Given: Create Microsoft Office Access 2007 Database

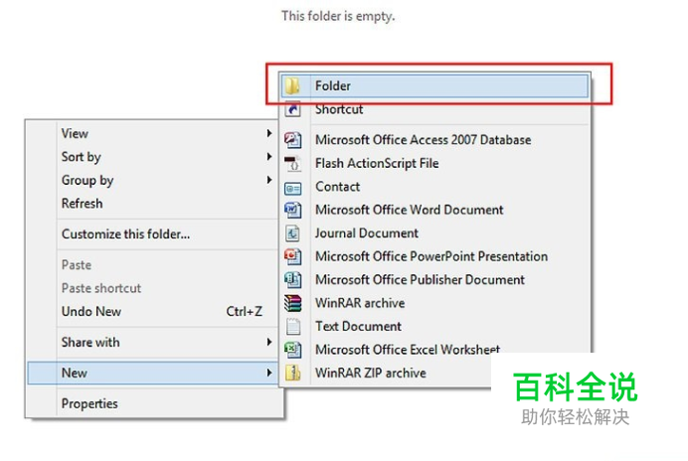Looking at the screenshot, I should (434, 140).
